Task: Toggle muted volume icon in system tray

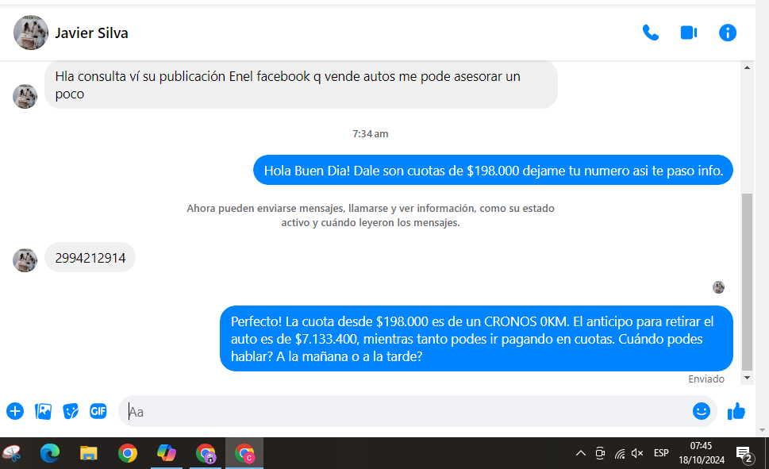Action: tap(637, 454)
